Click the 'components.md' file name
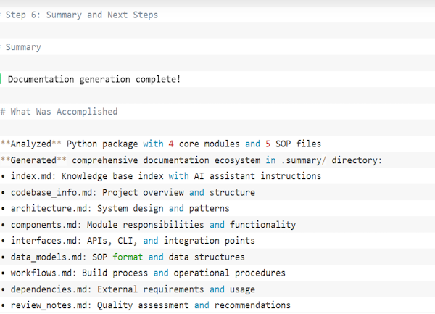435x314 pixels. (x=43, y=225)
